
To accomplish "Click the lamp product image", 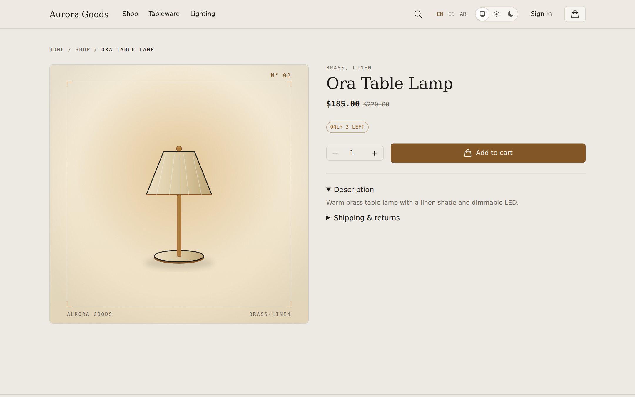I will [x=179, y=194].
